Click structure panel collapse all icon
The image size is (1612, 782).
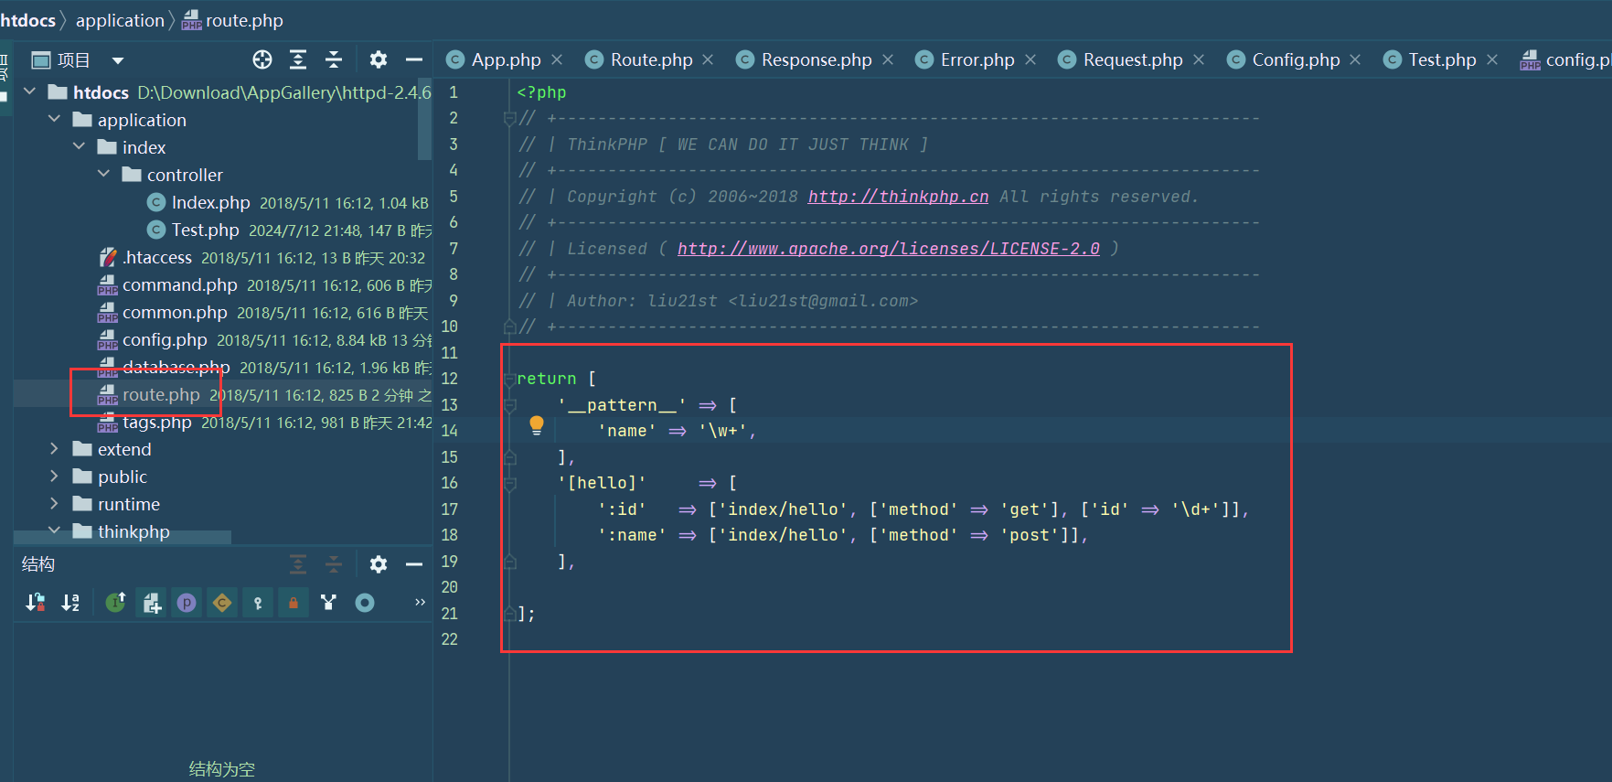(334, 564)
